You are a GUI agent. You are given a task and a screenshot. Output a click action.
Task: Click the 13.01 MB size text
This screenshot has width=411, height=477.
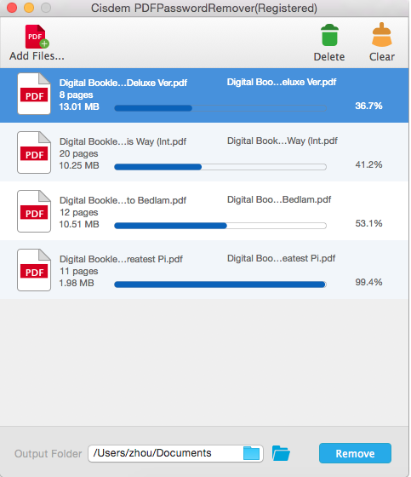(79, 106)
